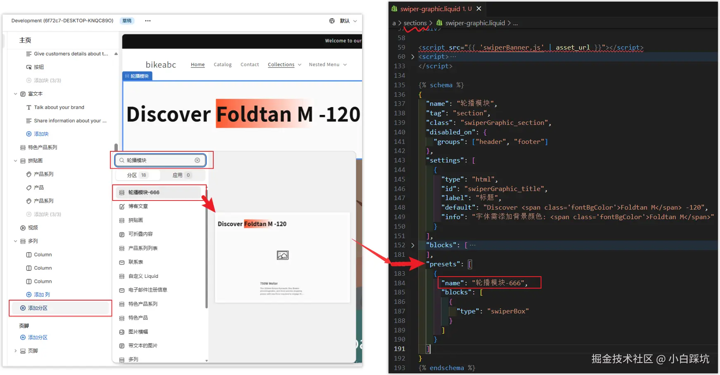Click the globe icon beside 默认
Screen dimensions: 720x375
pyautogui.click(x=332, y=21)
